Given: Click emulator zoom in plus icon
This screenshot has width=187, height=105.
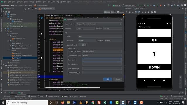Looking at the screenshot, I should [181, 77].
